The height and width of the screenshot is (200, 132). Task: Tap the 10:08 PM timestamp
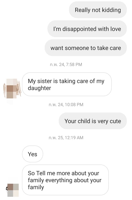click(x=66, y=105)
